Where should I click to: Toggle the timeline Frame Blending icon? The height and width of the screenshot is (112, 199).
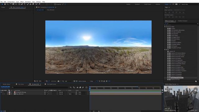coord(80,87)
